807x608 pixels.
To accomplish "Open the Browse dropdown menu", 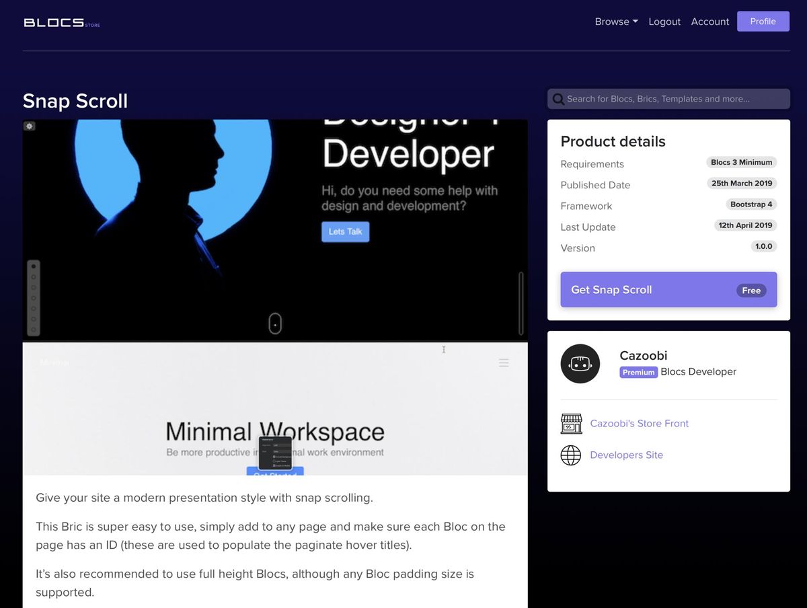I will click(615, 22).
